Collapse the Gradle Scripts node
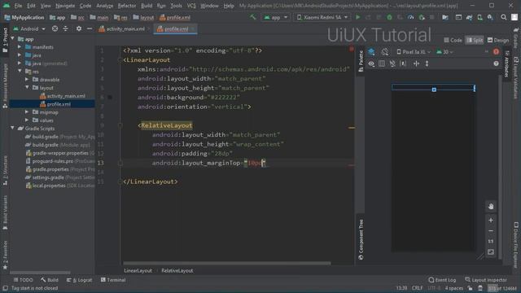521x293 pixels. [12, 129]
